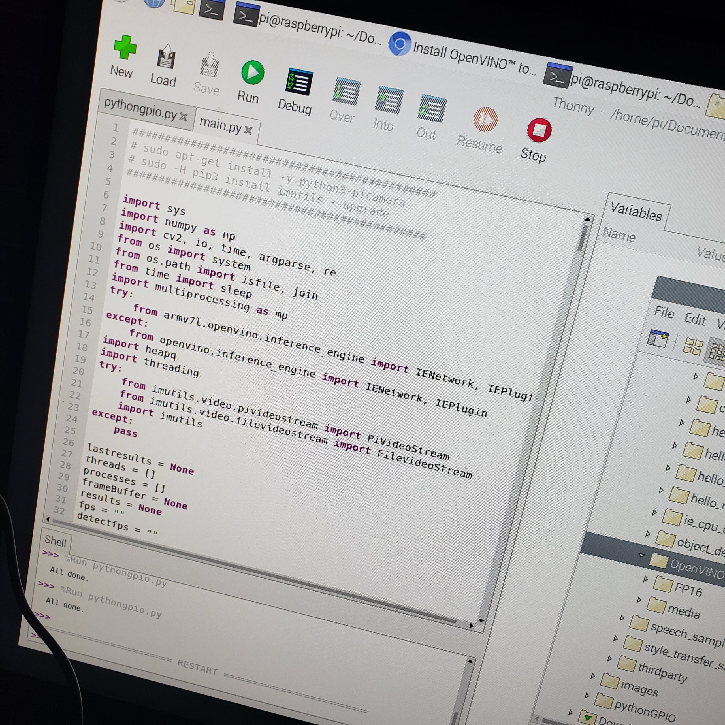725x725 pixels.
Task: Save the script using the Save icon
Action: (209, 66)
